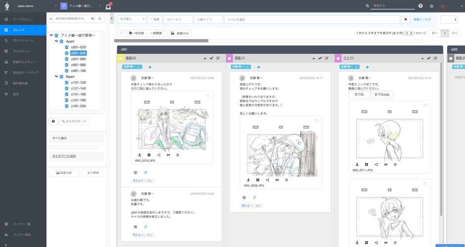Viewport: 465px width, 247px height.
Task: Open the task check icon next to help
Action: [431, 6]
